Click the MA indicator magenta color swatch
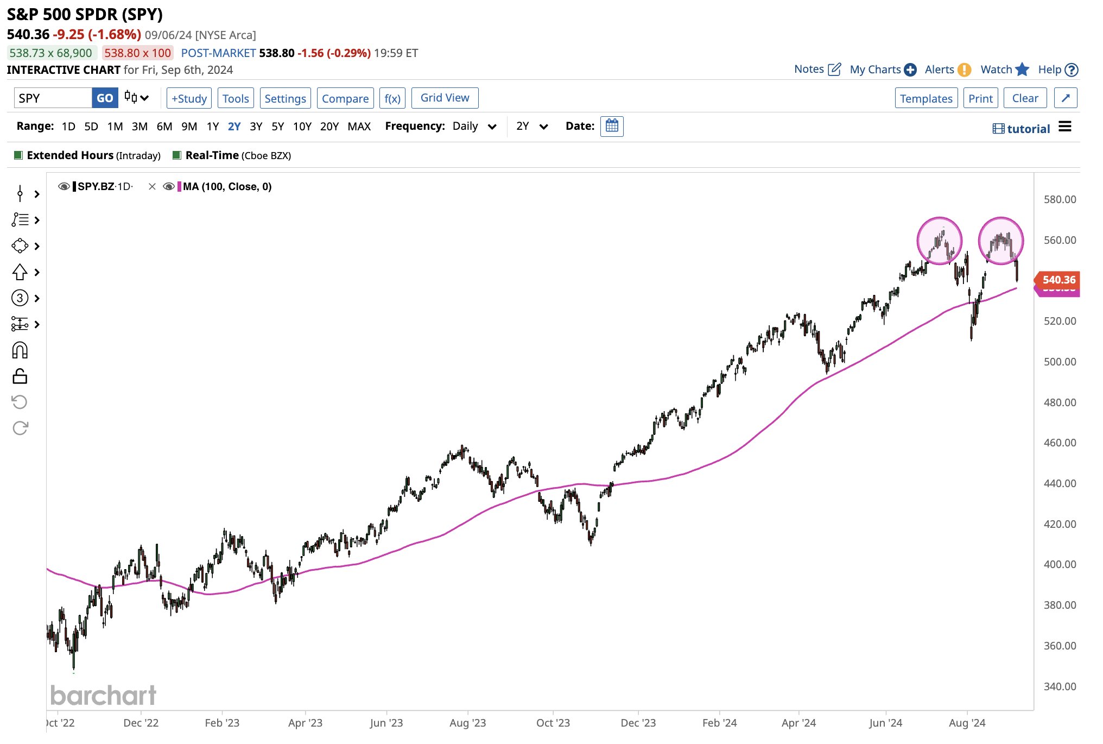 click(179, 187)
